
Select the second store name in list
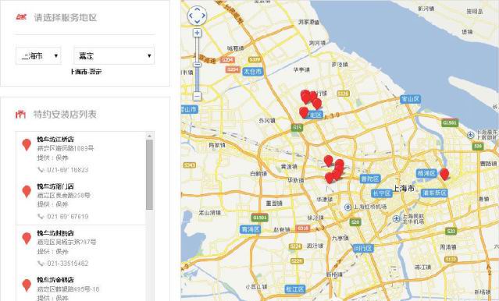coord(55,186)
